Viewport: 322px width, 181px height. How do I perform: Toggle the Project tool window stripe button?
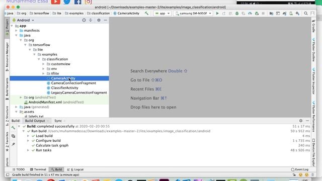pos(7,28)
